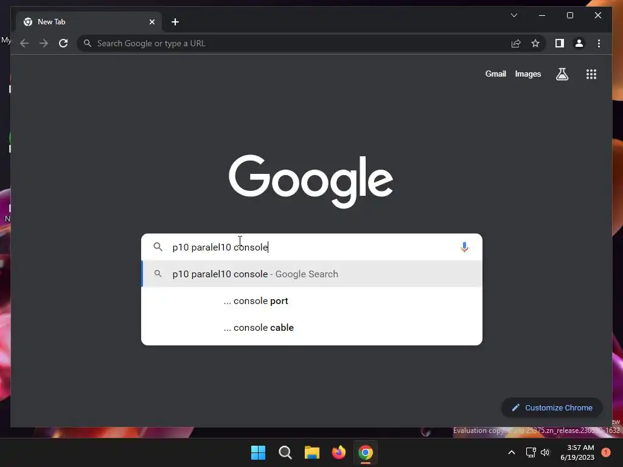
Task: Click in the Google search input field
Action: [x=312, y=247]
